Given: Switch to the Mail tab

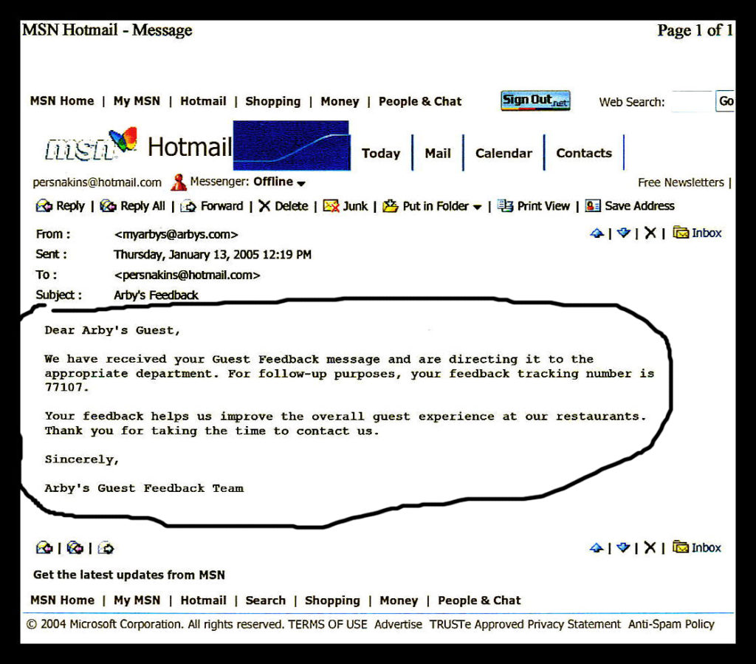Looking at the screenshot, I should click(x=438, y=154).
